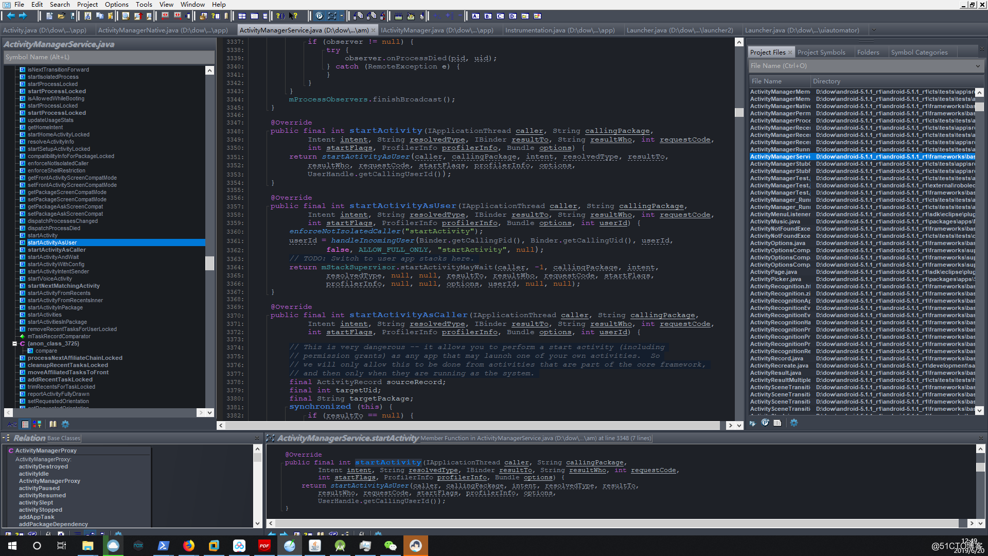Tile windows using the grid layout icon
The image size is (988, 556).
click(242, 16)
